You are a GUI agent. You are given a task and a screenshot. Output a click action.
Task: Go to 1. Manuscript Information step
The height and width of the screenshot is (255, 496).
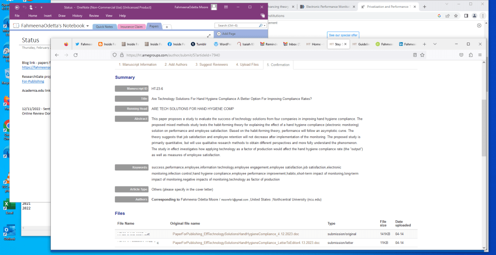pyautogui.click(x=138, y=64)
